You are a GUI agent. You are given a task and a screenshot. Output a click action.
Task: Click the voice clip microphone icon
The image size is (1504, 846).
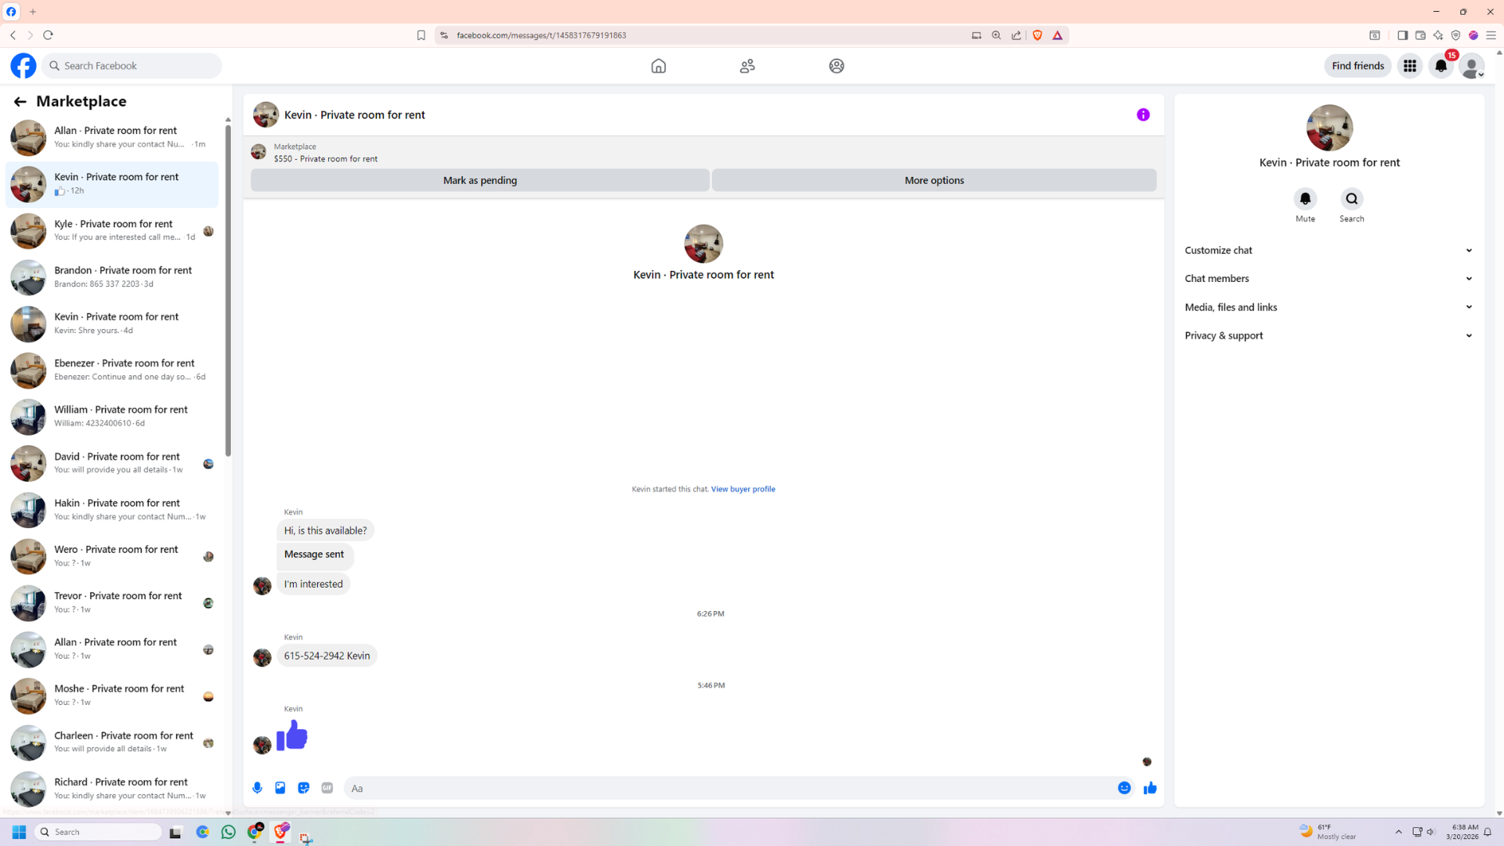pyautogui.click(x=257, y=788)
